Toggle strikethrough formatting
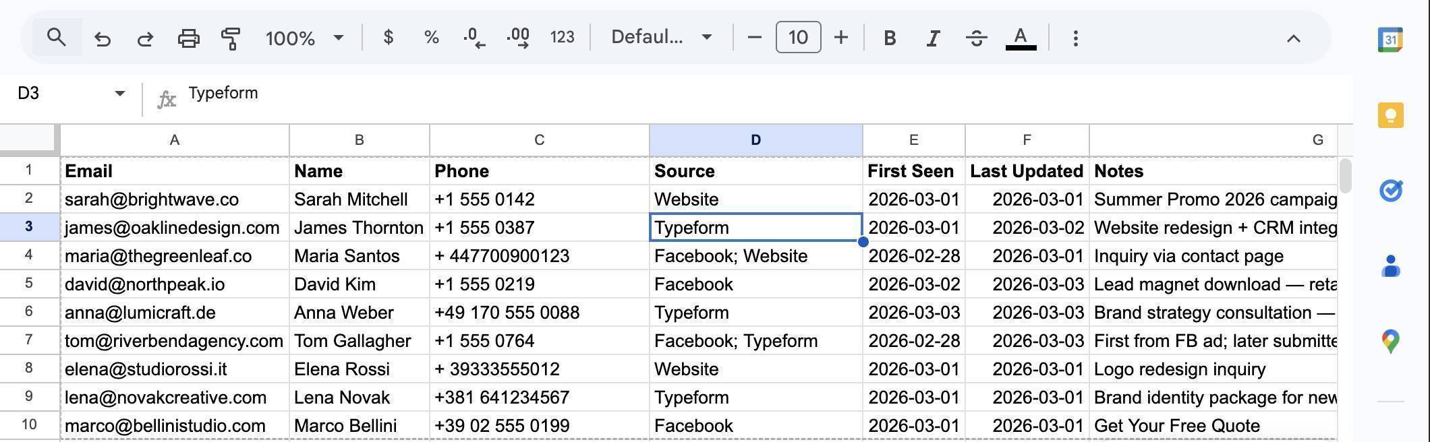The height and width of the screenshot is (442, 1430). pyautogui.click(x=976, y=38)
